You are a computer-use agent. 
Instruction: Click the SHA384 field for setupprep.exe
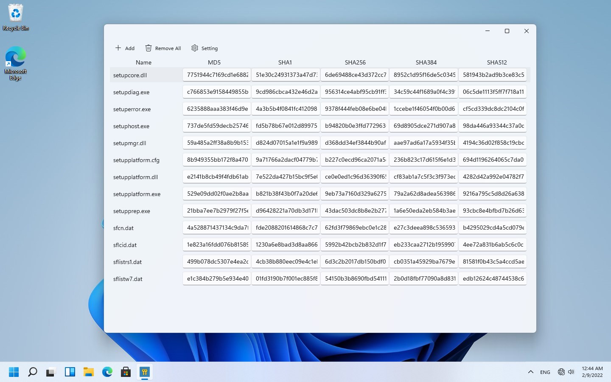coord(423,211)
